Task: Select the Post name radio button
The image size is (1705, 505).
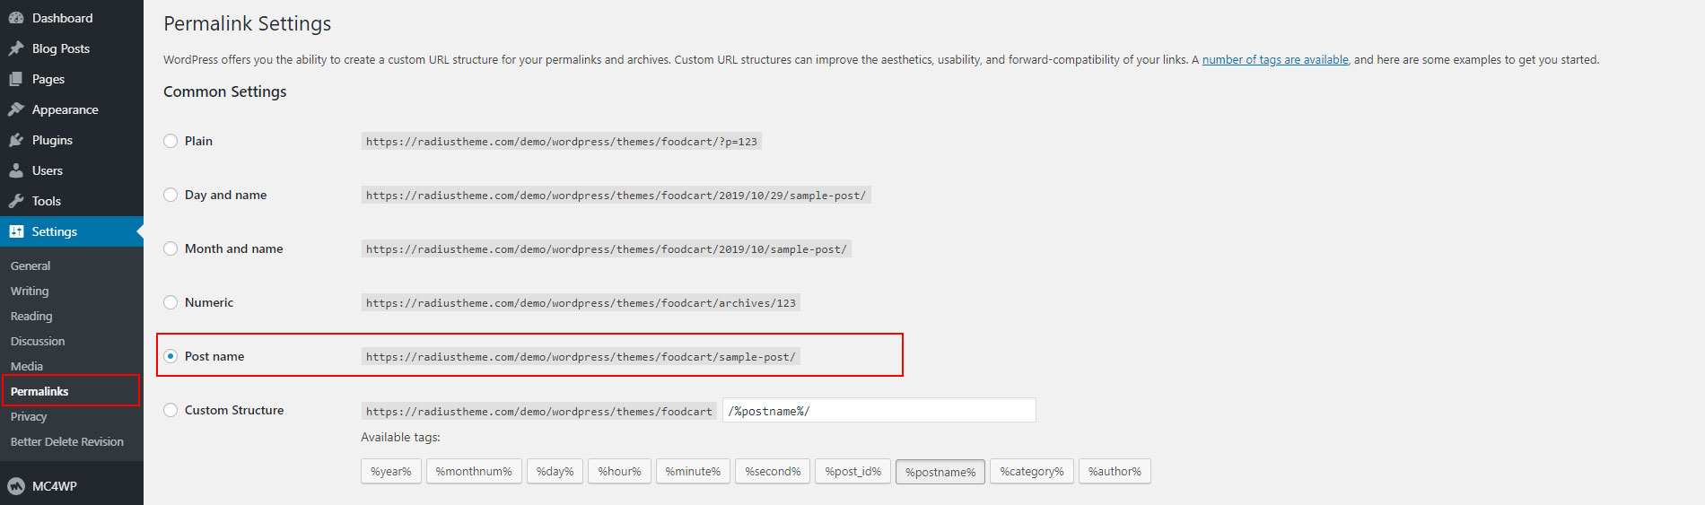Action: pyautogui.click(x=170, y=356)
